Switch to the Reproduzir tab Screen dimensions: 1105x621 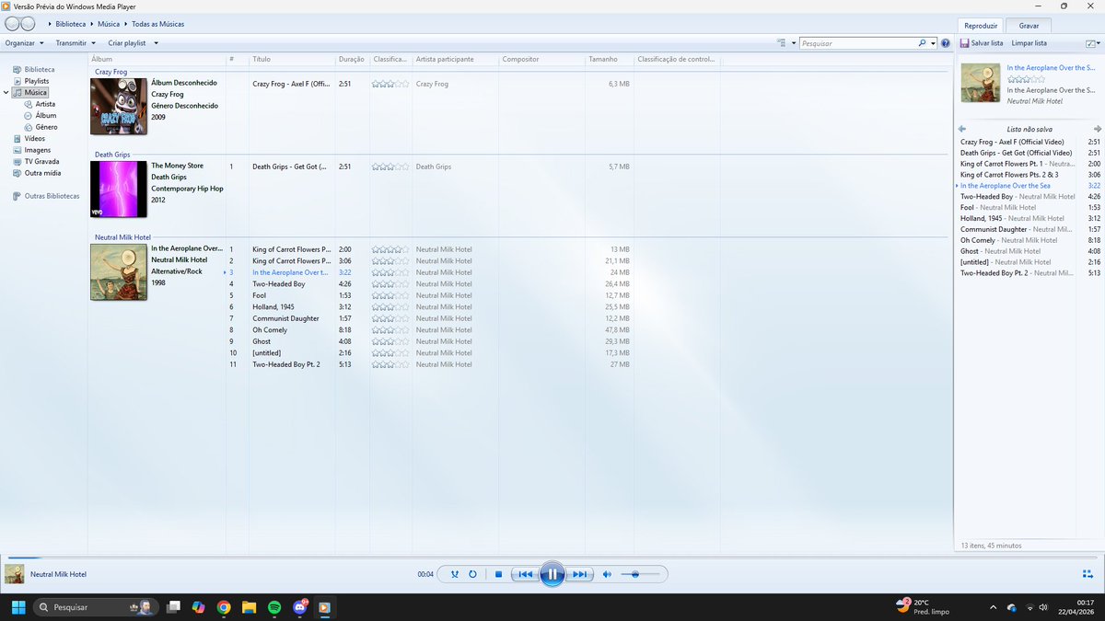981,26
